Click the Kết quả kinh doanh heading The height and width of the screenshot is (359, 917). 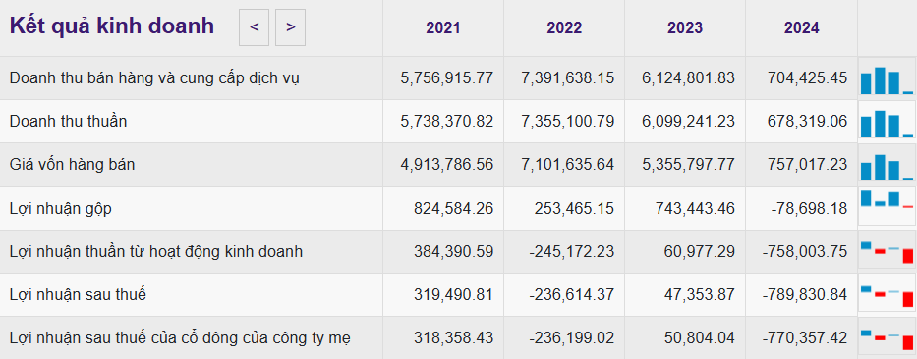[112, 26]
